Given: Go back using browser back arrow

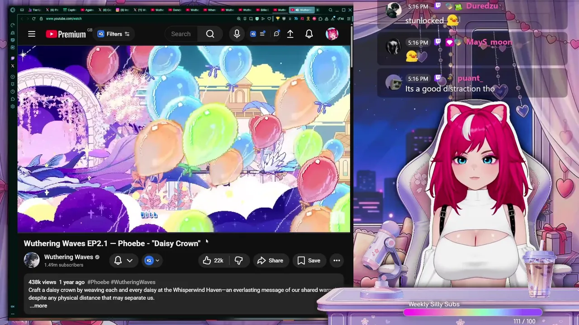Looking at the screenshot, I should pyautogui.click(x=22, y=19).
